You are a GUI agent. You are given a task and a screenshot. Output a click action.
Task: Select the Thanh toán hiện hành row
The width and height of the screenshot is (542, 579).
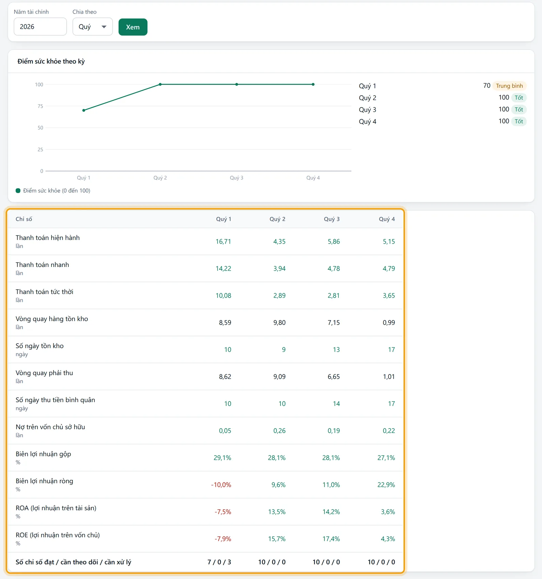[205, 242]
